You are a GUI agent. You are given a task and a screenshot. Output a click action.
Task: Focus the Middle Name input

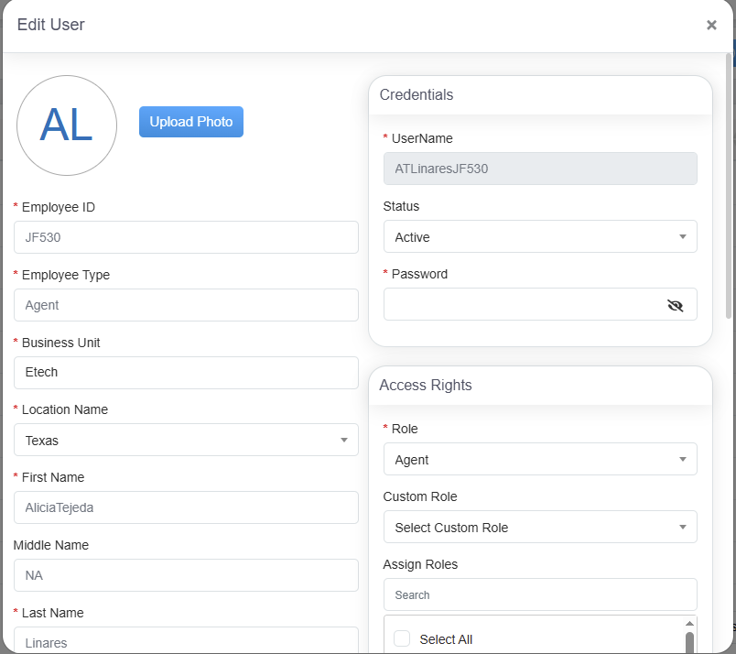[x=186, y=575]
